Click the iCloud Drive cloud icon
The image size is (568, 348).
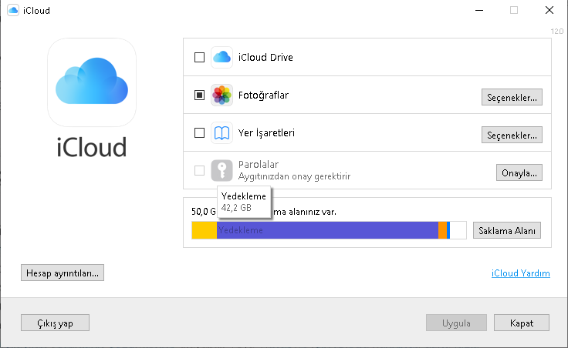(222, 57)
